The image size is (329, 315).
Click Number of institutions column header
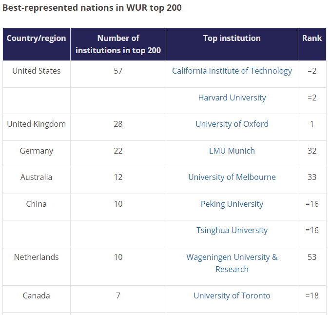118,44
